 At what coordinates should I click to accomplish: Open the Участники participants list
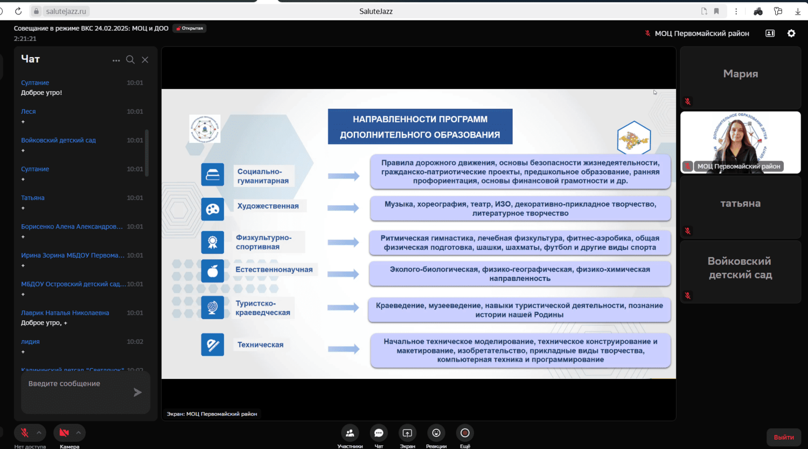(350, 437)
